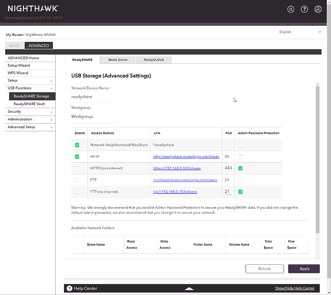Disable HTTP access method checkbox
This screenshot has height=295, width=331.
[x=77, y=156]
